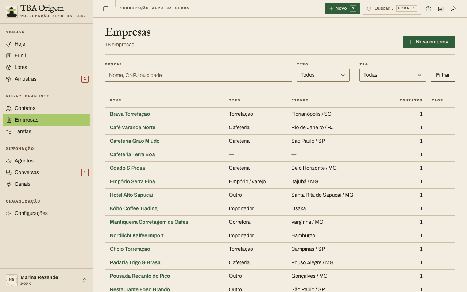
Task: Open the Buscar CTRL K search box
Action: click(x=392, y=9)
